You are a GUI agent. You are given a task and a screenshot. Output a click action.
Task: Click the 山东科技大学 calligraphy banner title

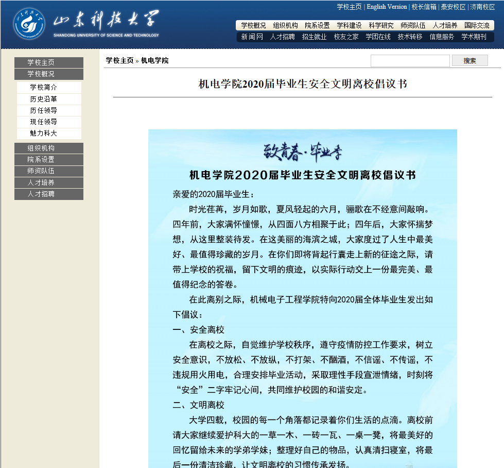click(106, 19)
